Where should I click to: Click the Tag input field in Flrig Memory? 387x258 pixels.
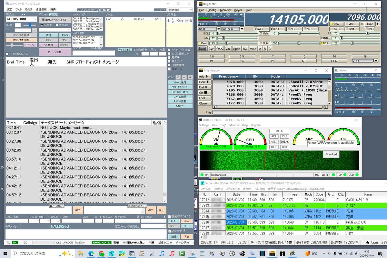click(272, 112)
